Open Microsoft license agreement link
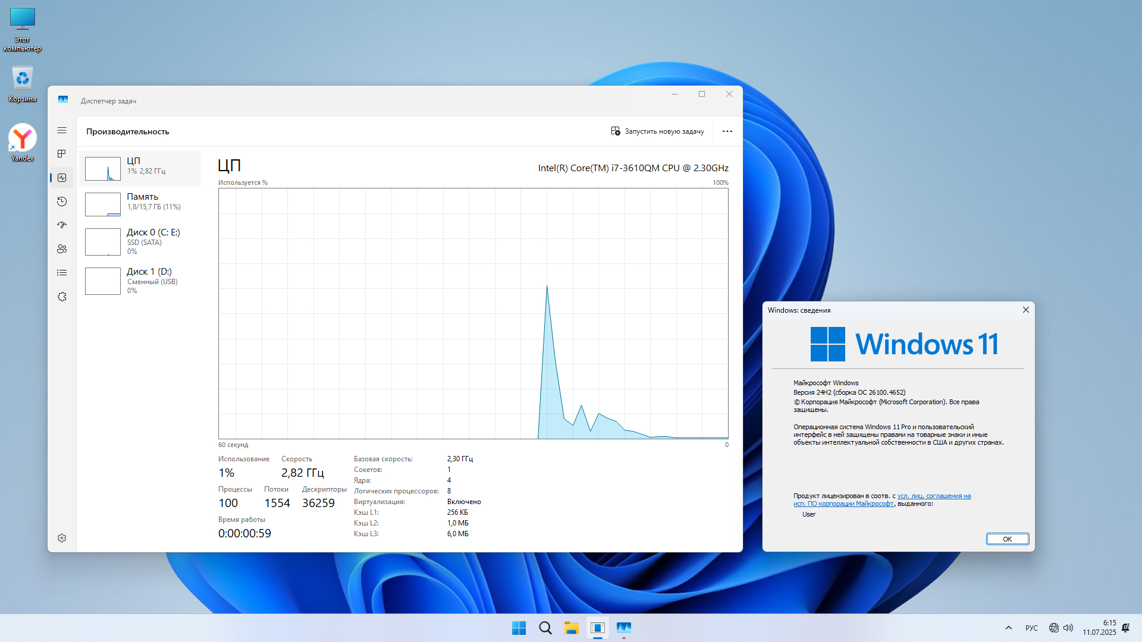The height and width of the screenshot is (642, 1142). point(934,496)
